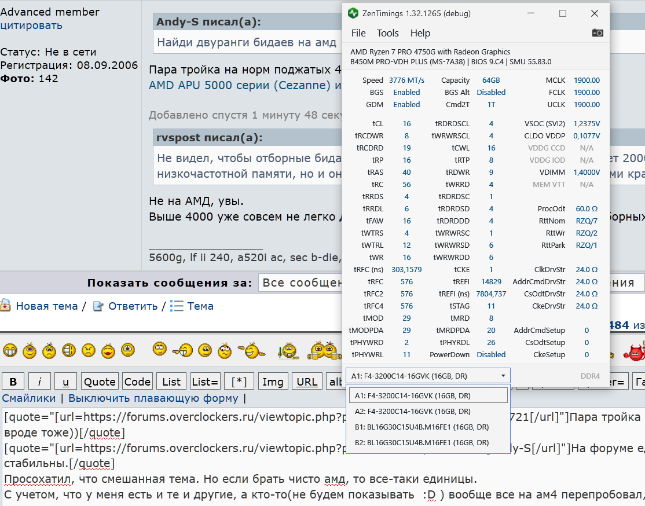The width and height of the screenshot is (645, 506).
Task: Click the italic i formatting button
Action: 39,382
